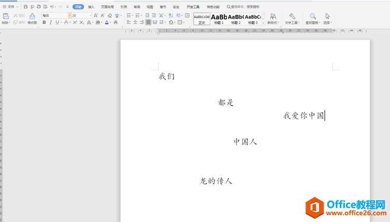Switch to the 插入 tab
Image resolution: width=390 pixels, height=222 pixels.
[x=91, y=7]
